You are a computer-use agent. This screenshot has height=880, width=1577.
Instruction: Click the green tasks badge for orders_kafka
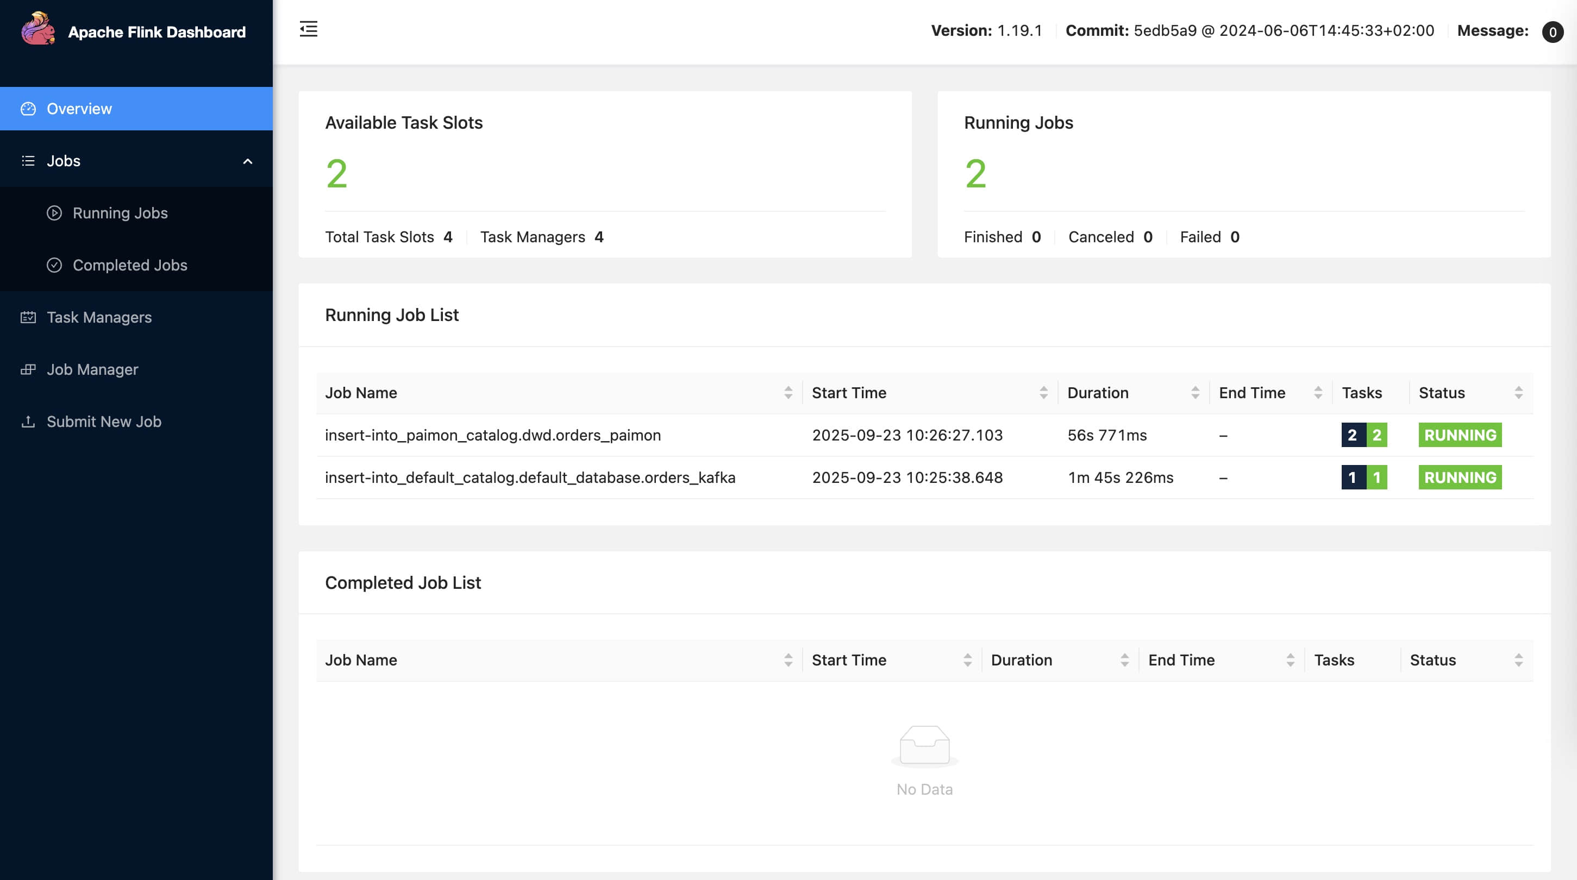[x=1376, y=477]
